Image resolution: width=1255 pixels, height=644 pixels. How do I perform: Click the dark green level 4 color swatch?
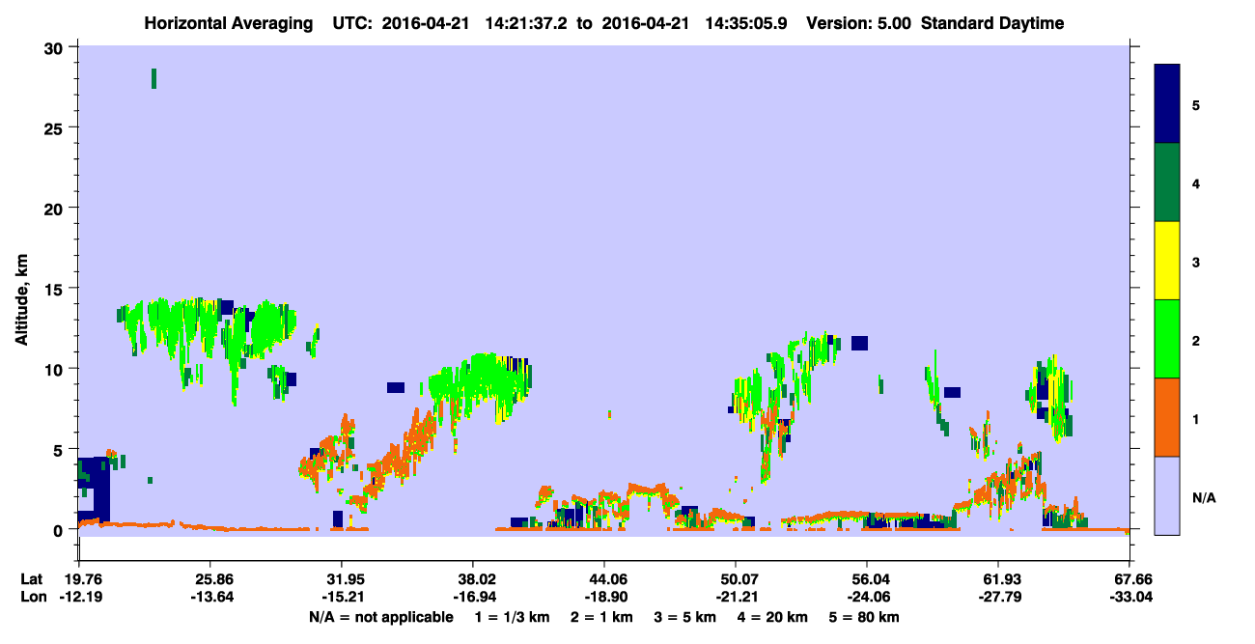(1167, 182)
